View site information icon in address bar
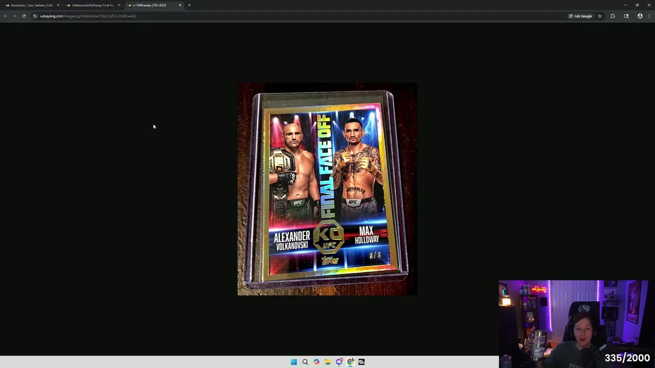Image resolution: width=655 pixels, height=368 pixels. (35, 16)
